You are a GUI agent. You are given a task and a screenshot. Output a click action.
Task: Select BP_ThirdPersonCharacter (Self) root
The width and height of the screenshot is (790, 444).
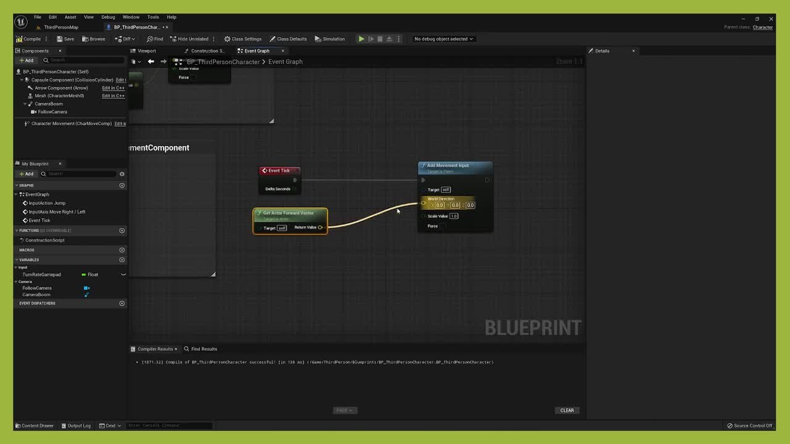coord(56,72)
